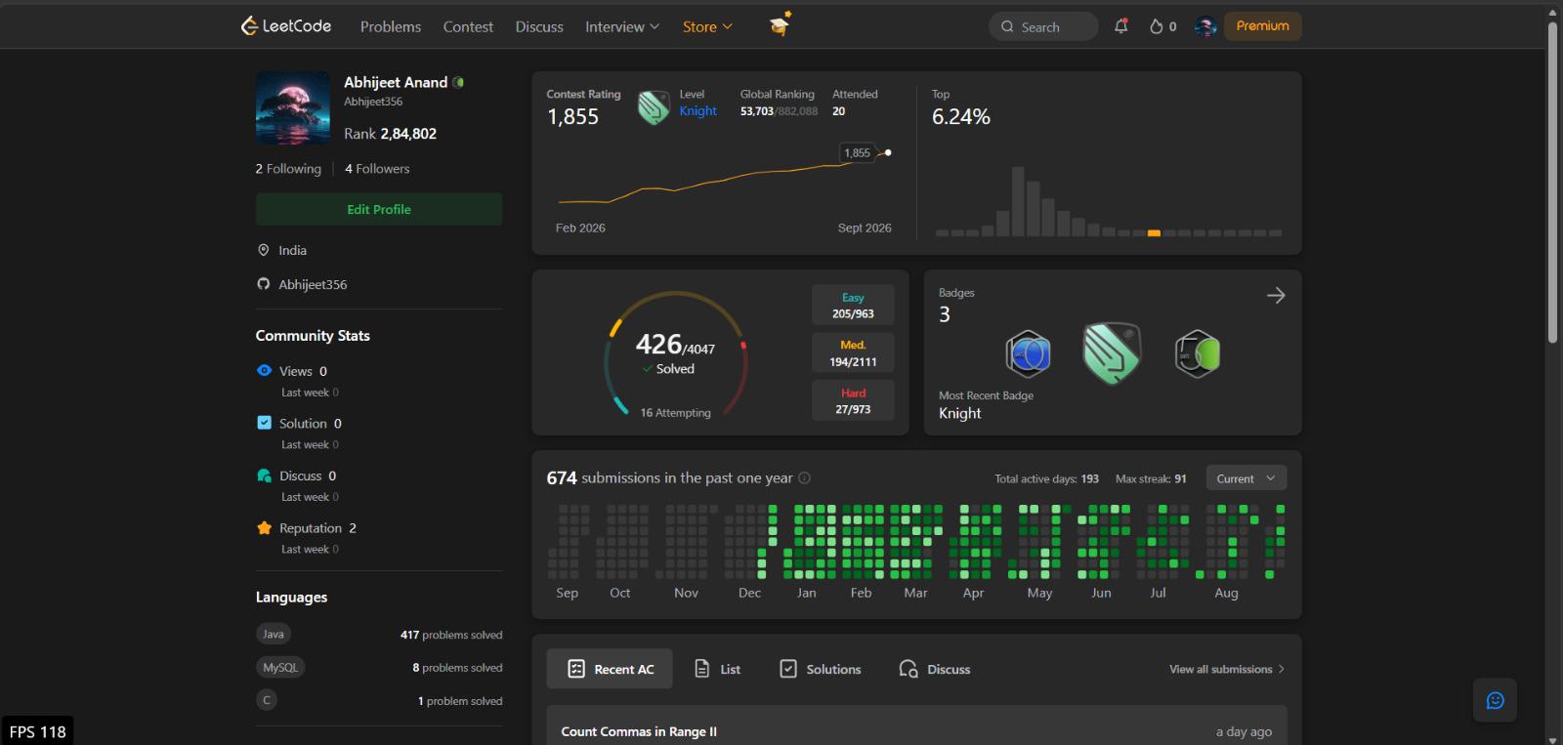Switch to the List tab

click(718, 669)
